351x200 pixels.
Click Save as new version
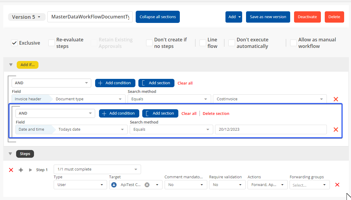(x=268, y=17)
